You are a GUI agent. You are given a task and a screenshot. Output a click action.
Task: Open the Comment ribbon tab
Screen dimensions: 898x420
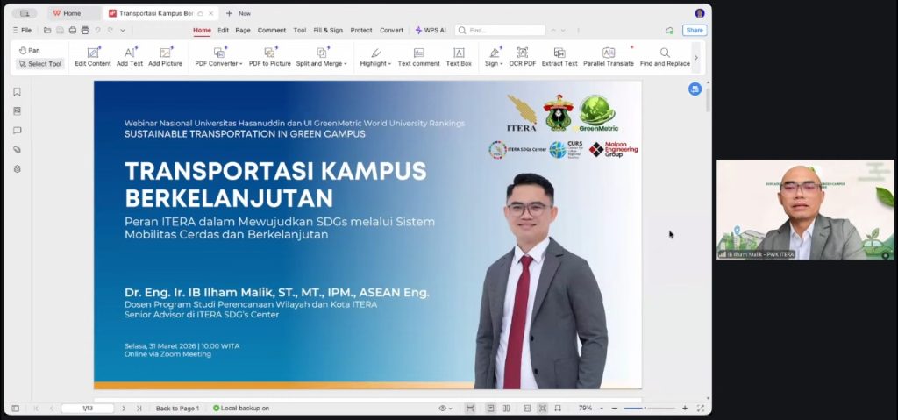click(272, 30)
